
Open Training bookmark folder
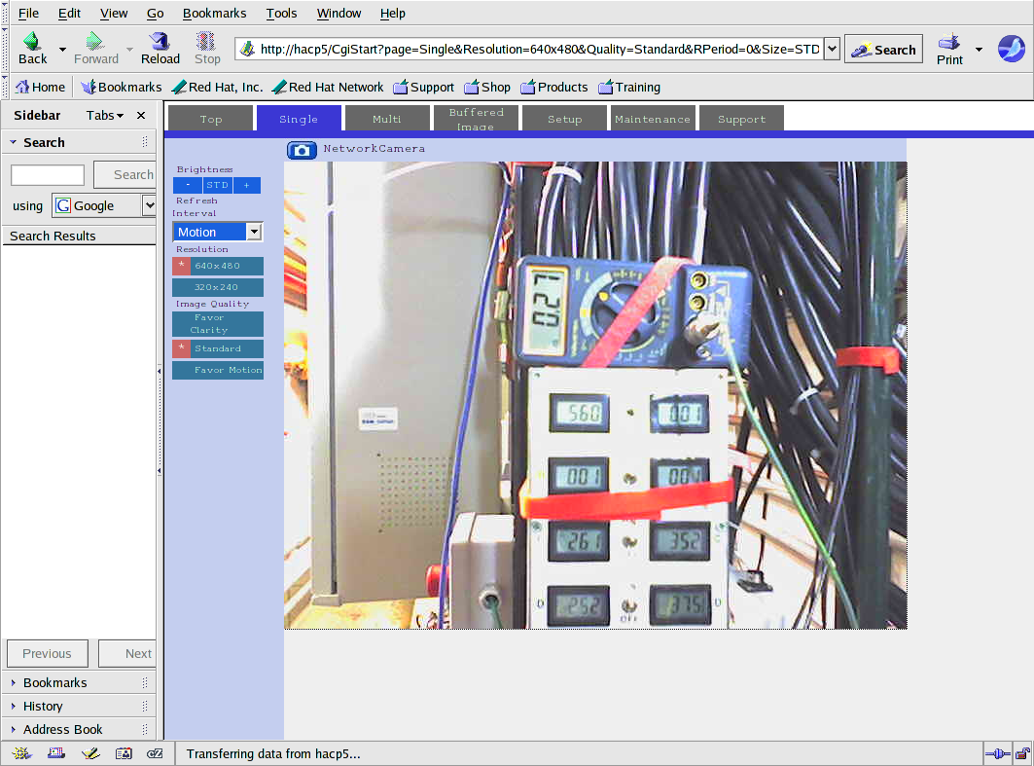click(x=629, y=87)
